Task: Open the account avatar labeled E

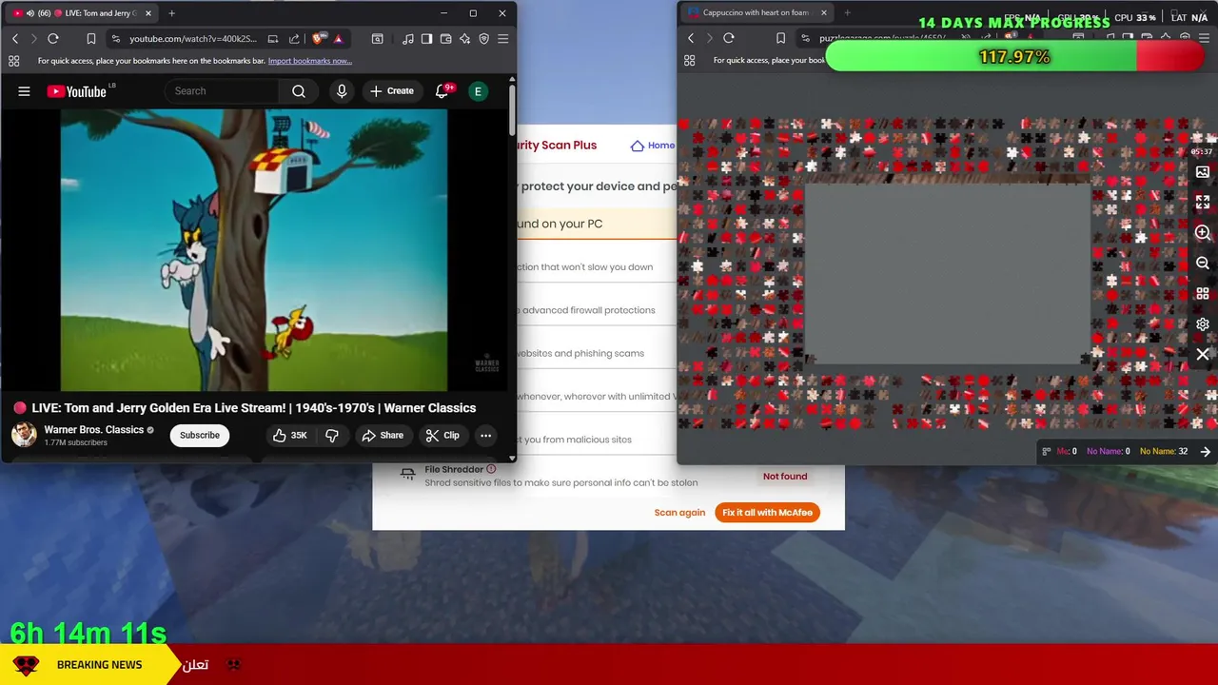Action: click(478, 91)
